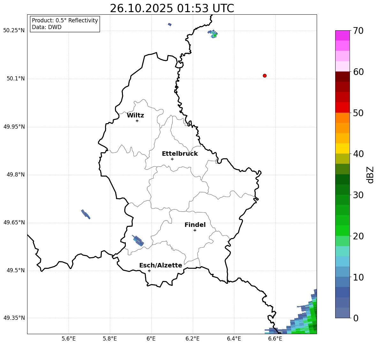
Task: Click the magenta top colorbar segment
Action: (x=342, y=35)
